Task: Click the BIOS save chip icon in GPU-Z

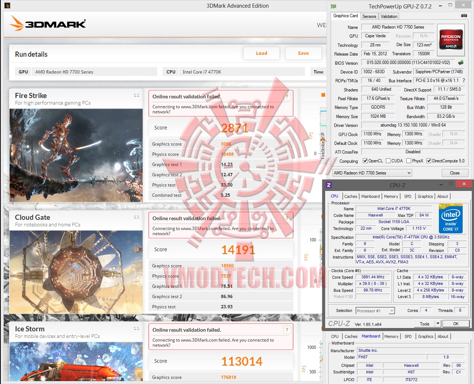Action: coord(461,63)
